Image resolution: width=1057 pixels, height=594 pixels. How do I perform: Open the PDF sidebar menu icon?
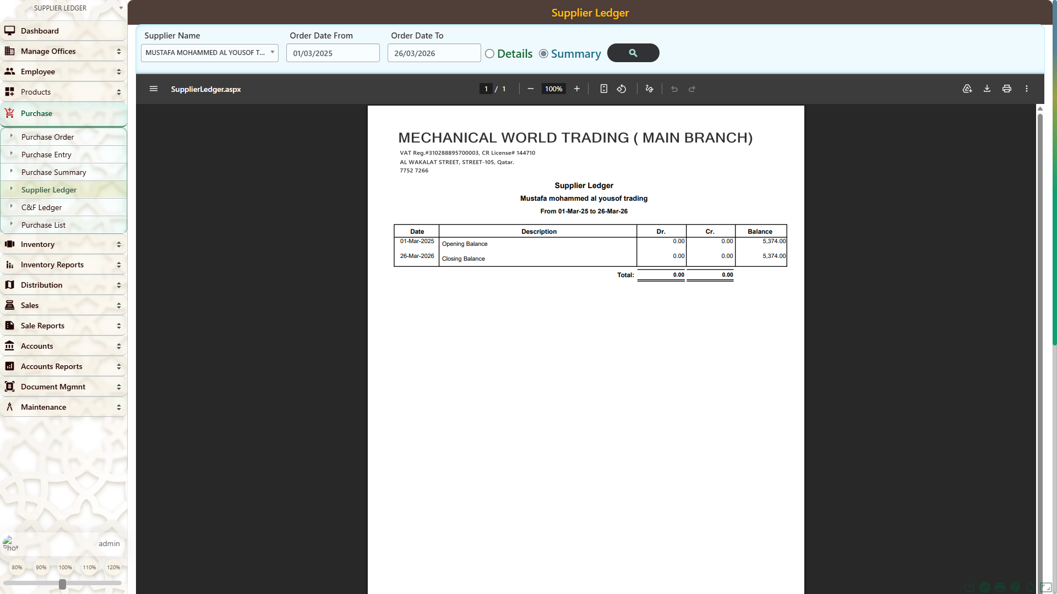pos(154,89)
